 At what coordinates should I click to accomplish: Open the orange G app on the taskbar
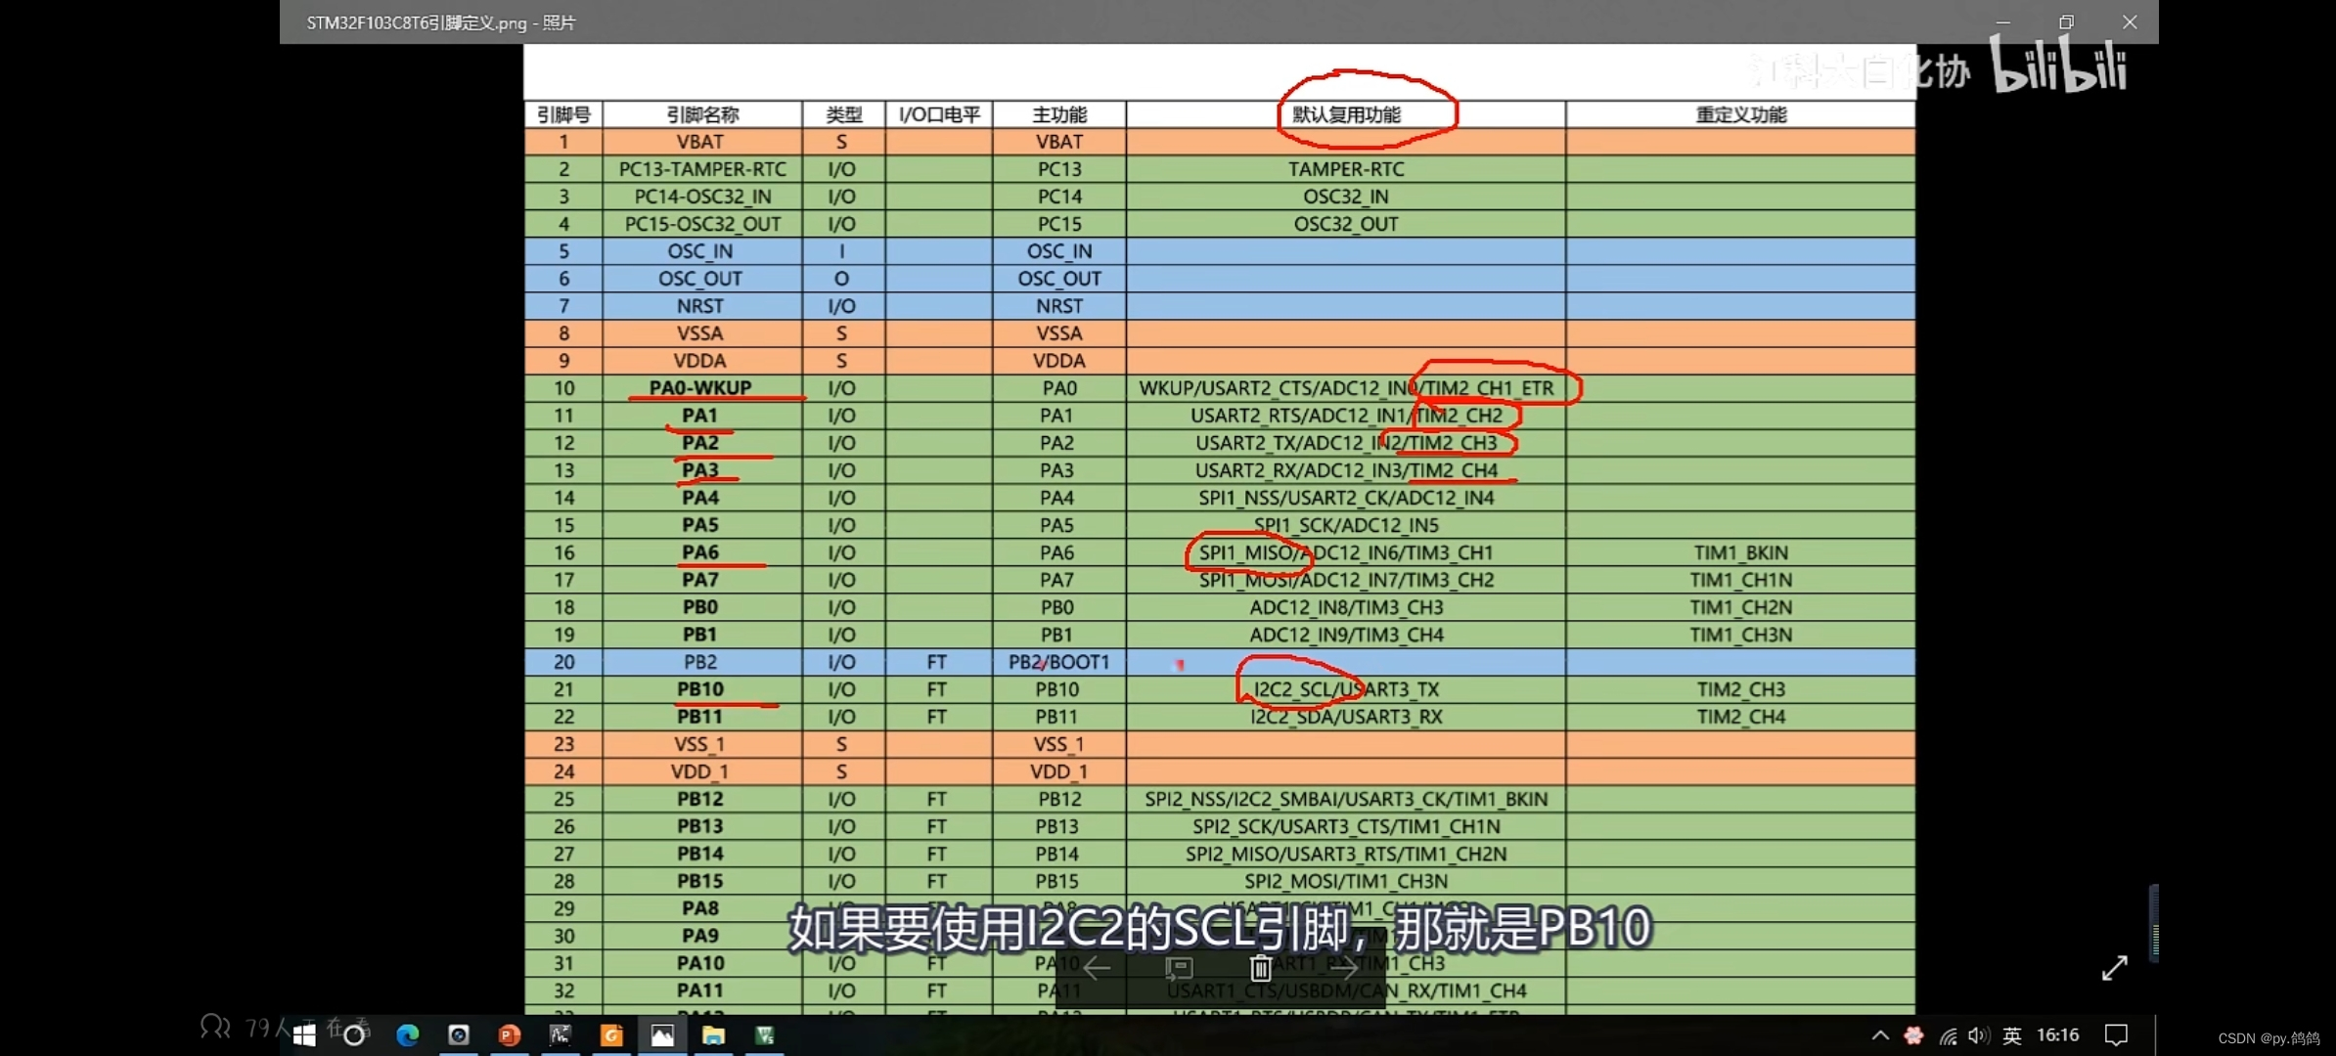[611, 1034]
